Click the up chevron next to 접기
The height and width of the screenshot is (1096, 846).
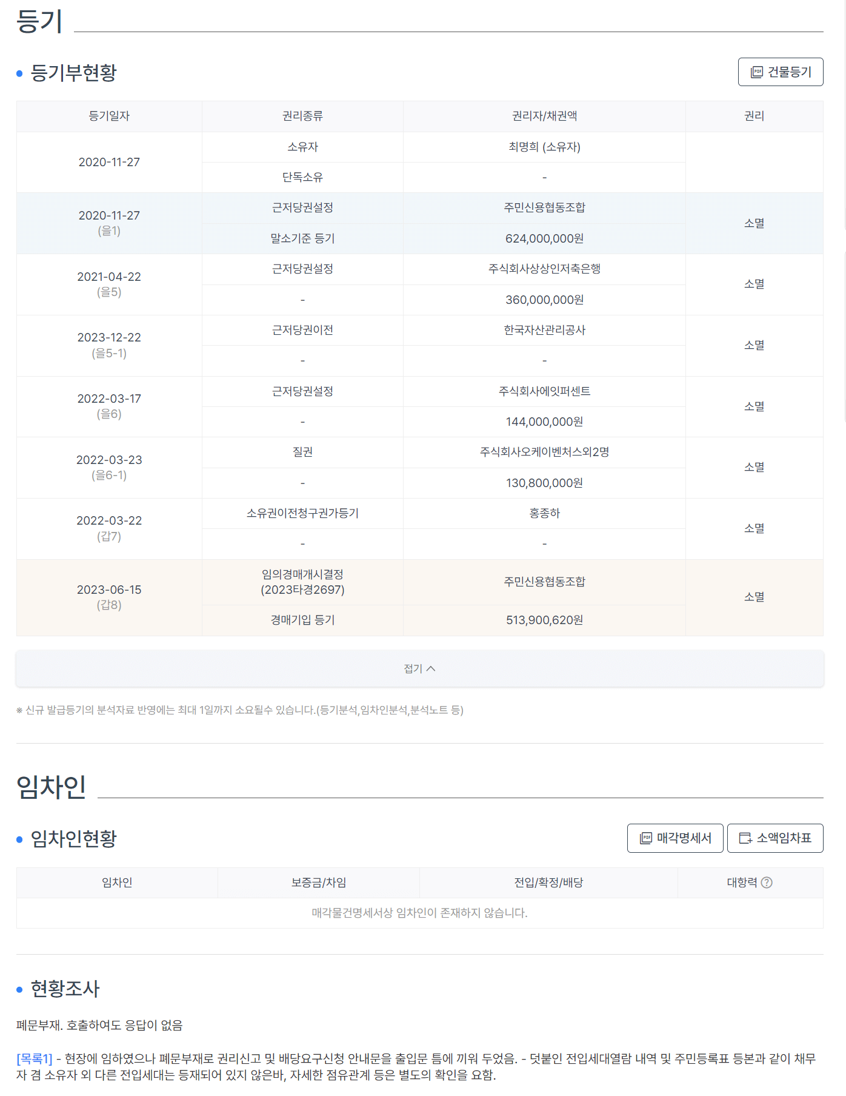tap(431, 668)
